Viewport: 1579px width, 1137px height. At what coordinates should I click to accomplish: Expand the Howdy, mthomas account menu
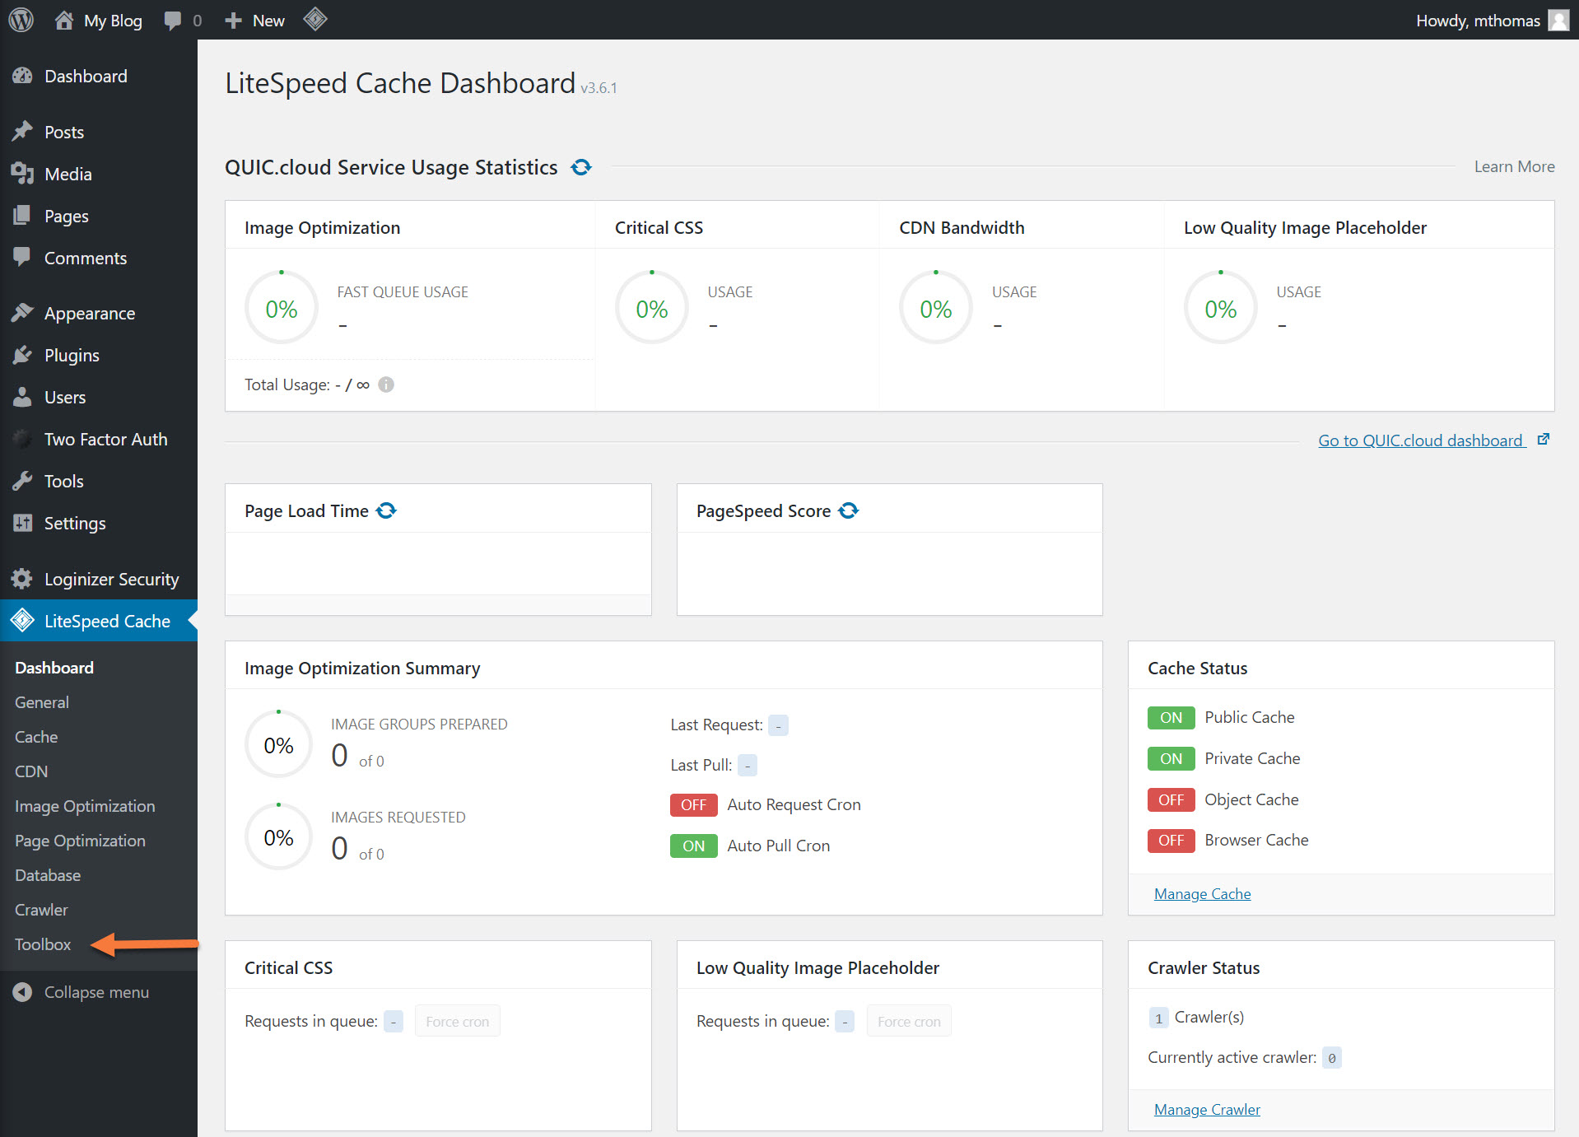pos(1477,21)
